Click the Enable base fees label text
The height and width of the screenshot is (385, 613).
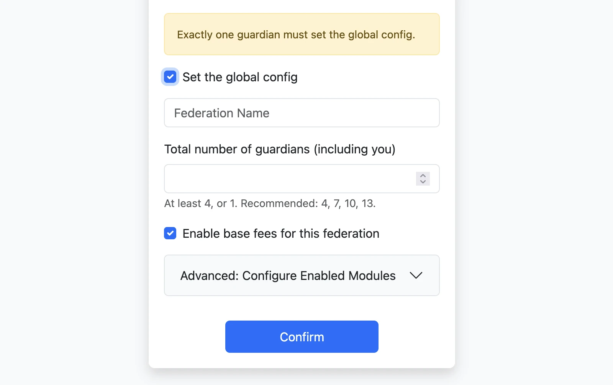click(x=281, y=233)
